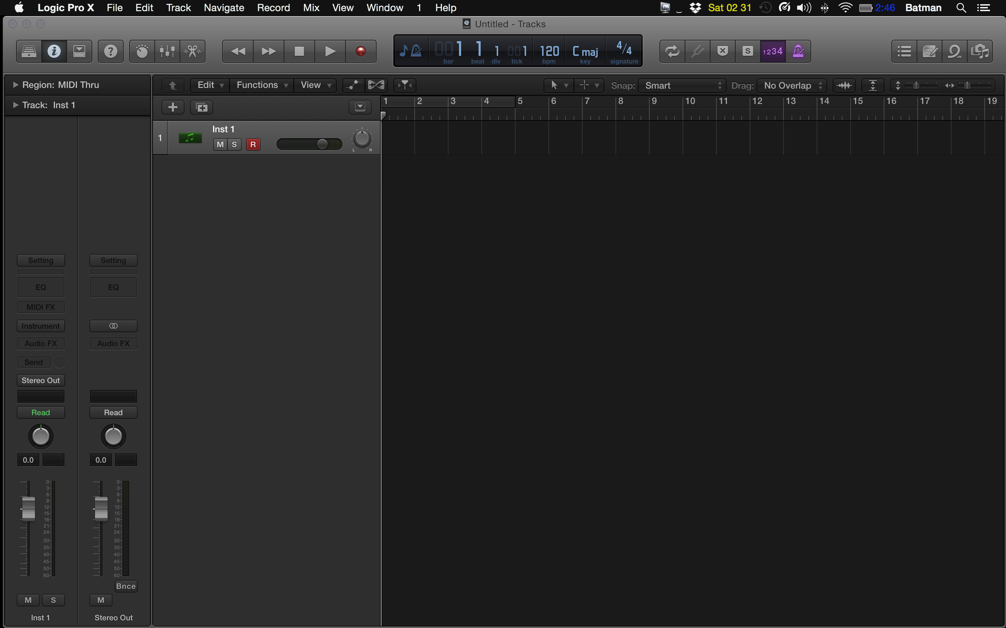Open the Tuner button
This screenshot has width=1006, height=628.
(x=698, y=52)
